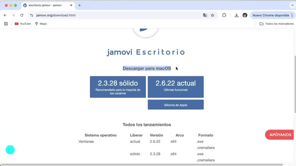This screenshot has height=166, width=296.
Task: Click the Ventanas row label
Action: [x=86, y=141]
